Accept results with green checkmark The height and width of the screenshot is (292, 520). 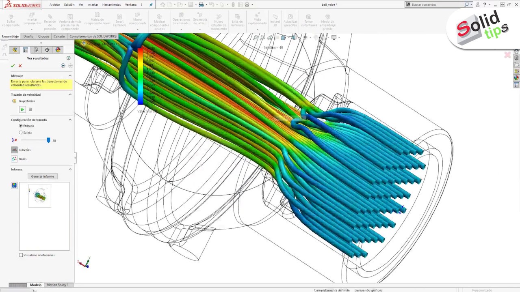click(13, 66)
